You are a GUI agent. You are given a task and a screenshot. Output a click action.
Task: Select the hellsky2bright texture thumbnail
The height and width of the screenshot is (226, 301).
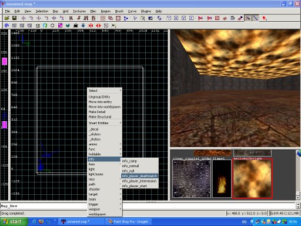252,178
